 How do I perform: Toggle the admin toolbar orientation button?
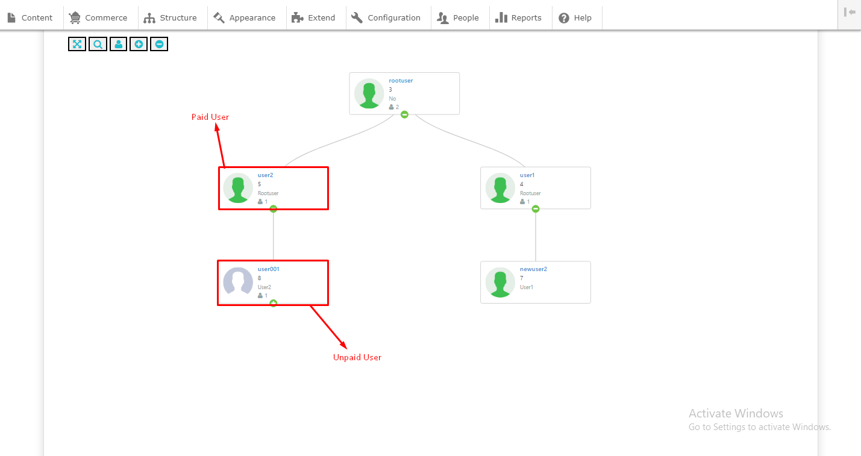[x=850, y=12]
